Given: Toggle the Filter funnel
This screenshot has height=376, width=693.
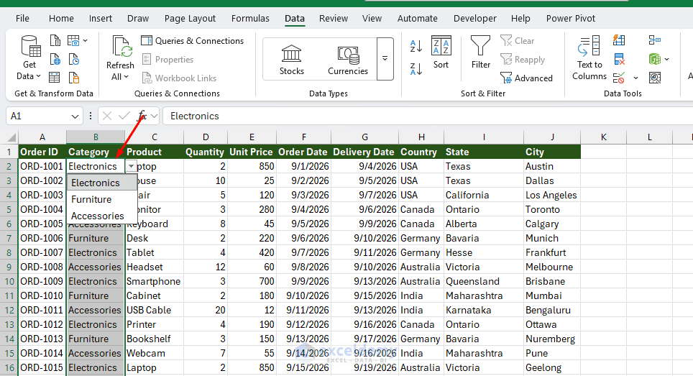Looking at the screenshot, I should pyautogui.click(x=480, y=52).
